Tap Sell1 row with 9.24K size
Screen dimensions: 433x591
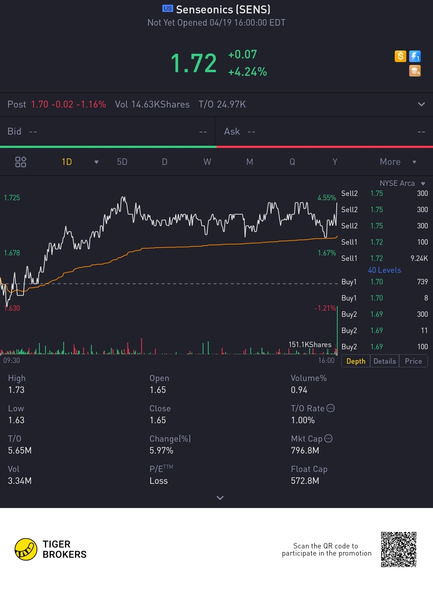385,258
